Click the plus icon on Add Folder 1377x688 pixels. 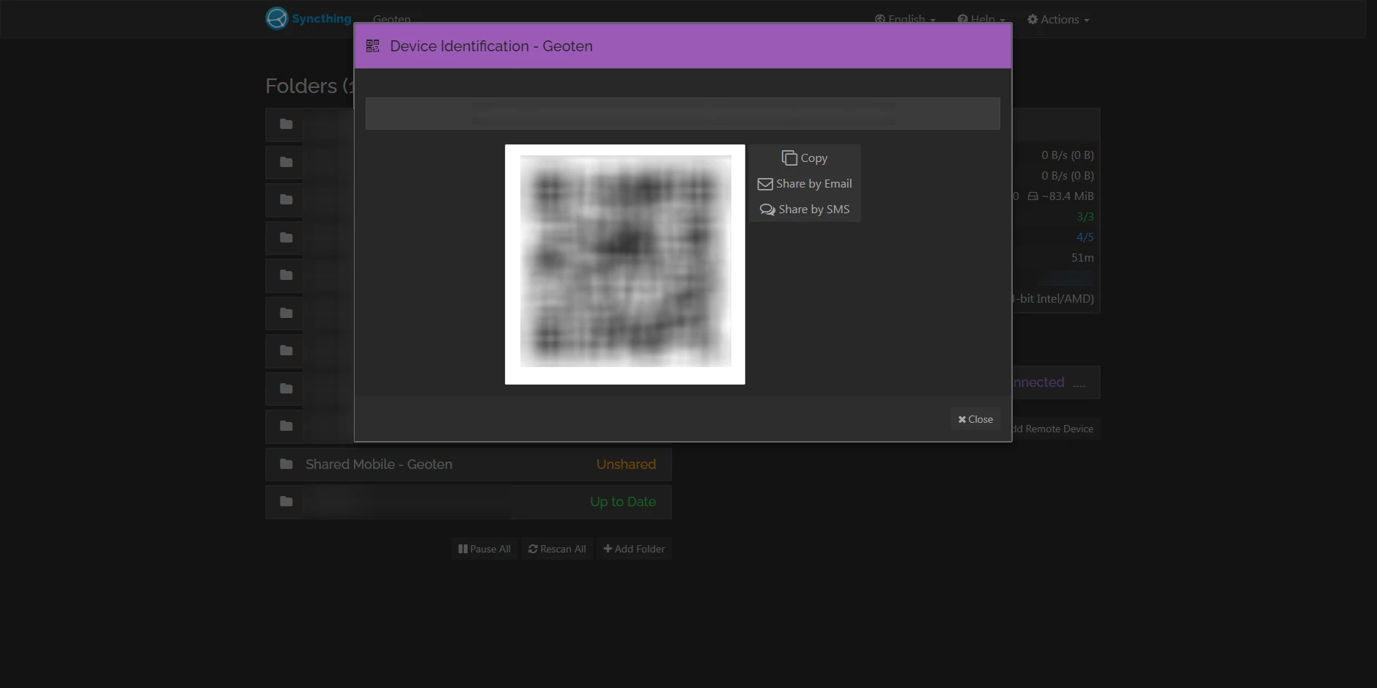608,548
